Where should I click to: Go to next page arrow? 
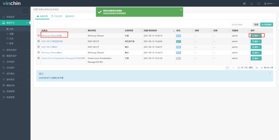click(239, 68)
